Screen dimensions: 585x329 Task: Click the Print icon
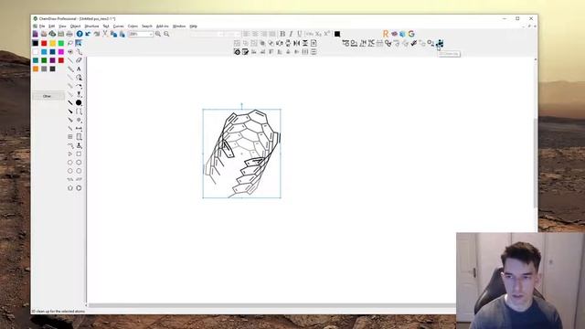(x=69, y=34)
